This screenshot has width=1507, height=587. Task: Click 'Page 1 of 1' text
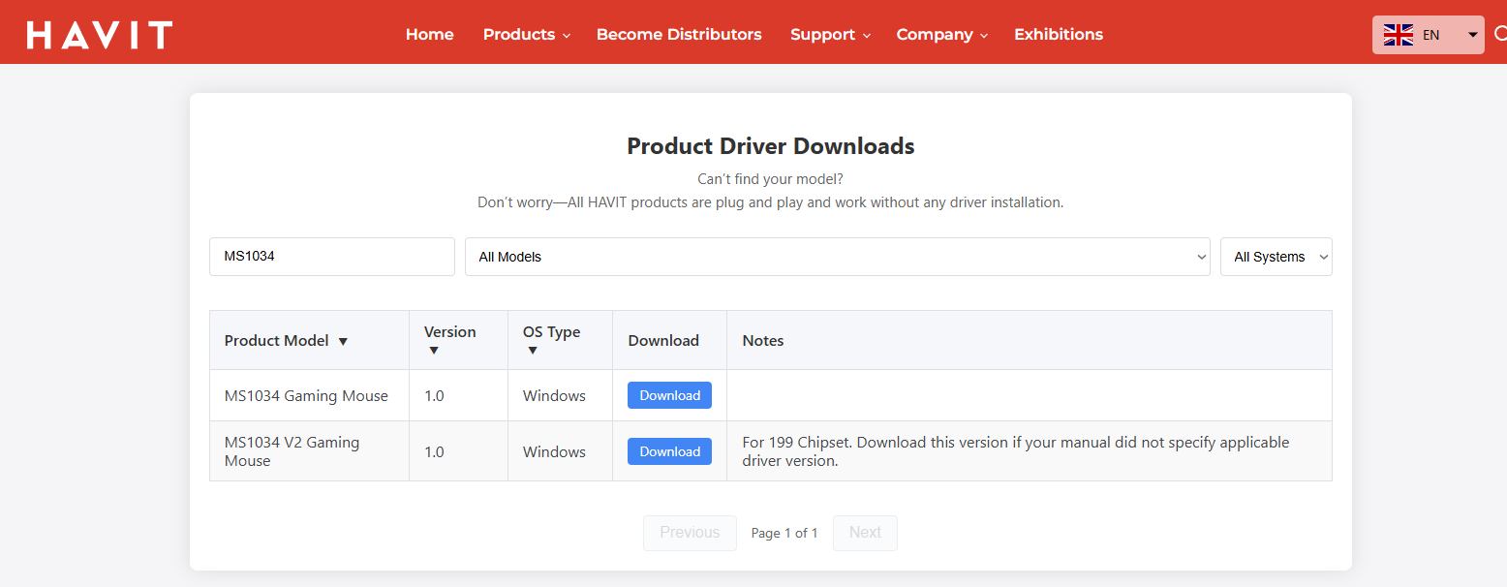784,533
